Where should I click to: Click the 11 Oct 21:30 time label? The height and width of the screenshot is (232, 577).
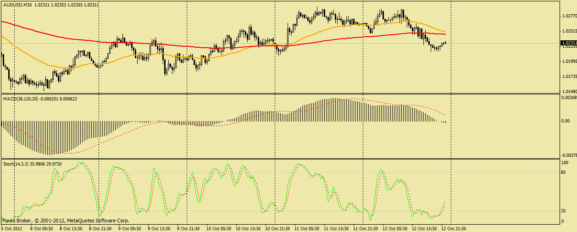tap(365, 228)
